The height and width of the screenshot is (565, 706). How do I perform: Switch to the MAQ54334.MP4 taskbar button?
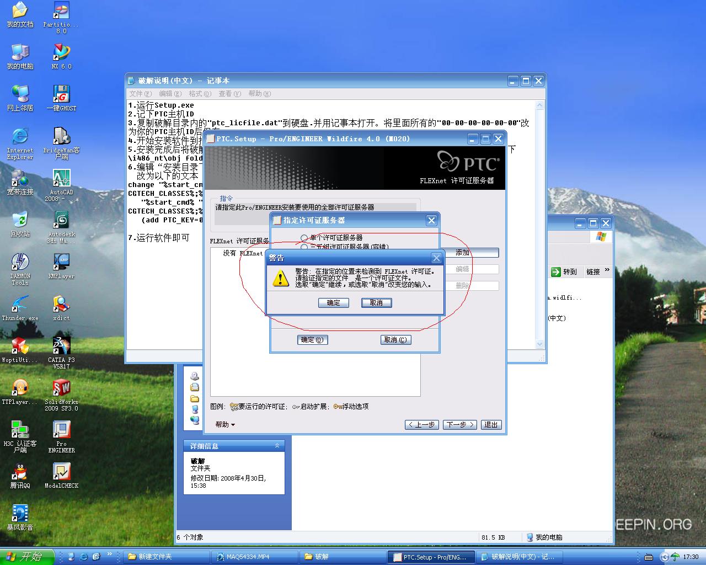[x=254, y=557]
